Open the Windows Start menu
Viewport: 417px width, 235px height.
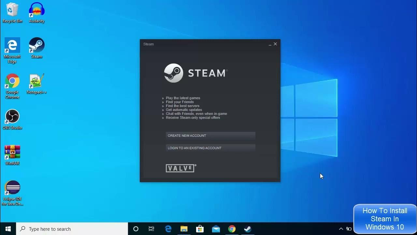coord(8,229)
